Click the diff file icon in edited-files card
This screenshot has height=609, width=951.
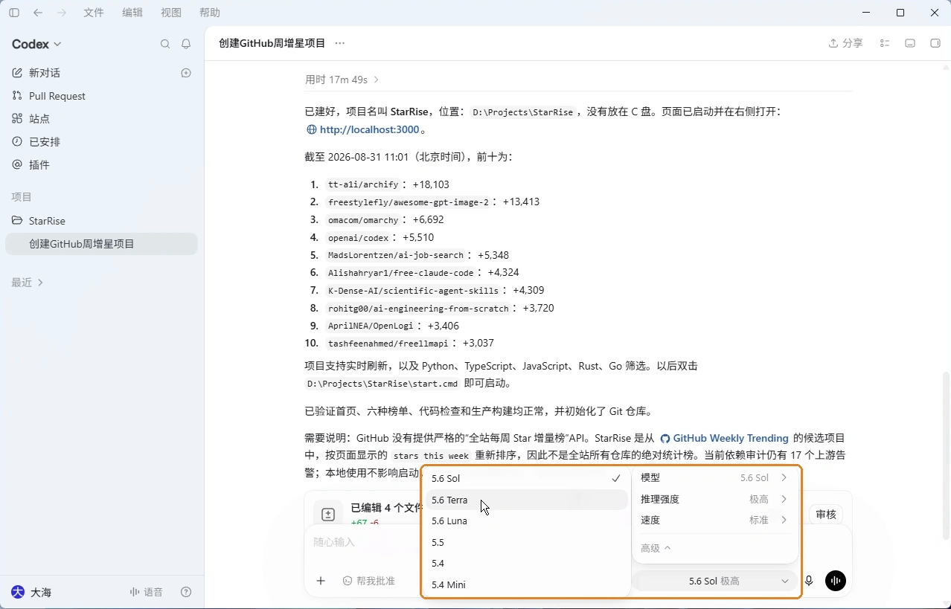click(328, 515)
